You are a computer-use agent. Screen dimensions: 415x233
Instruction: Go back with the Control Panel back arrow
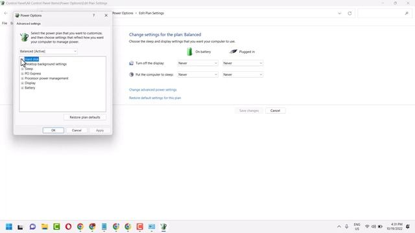click(x=6, y=13)
